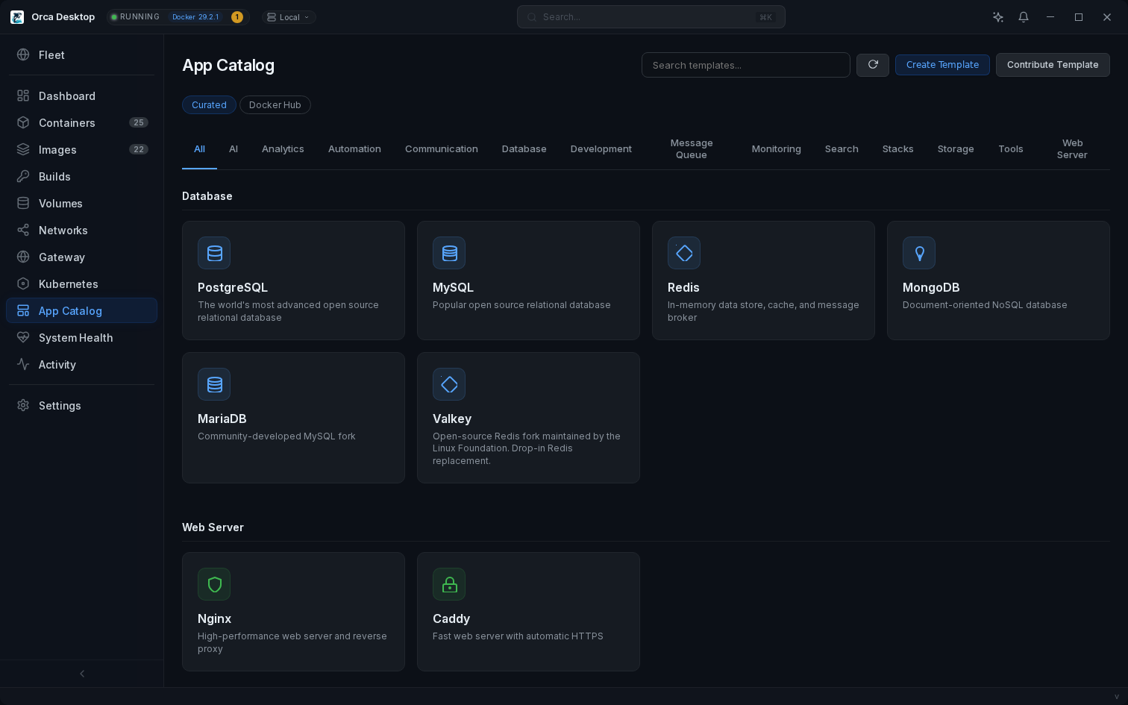Image resolution: width=1128 pixels, height=705 pixels.
Task: Click the Kubernetes hexagon icon
Action: (23, 283)
